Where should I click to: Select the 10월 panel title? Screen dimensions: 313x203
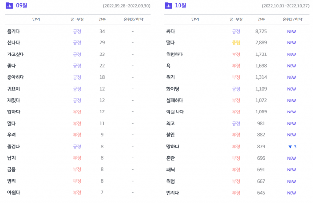(180, 5)
